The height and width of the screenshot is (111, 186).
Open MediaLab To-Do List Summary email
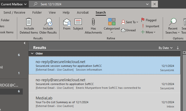[x=105, y=102]
